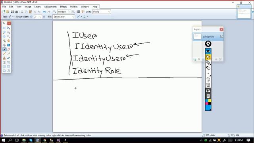Click the Undo arrow in toolbar
The image size is (254, 143).
click(44, 12)
